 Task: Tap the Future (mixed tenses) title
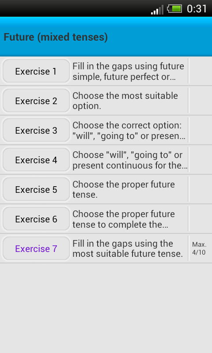56,37
